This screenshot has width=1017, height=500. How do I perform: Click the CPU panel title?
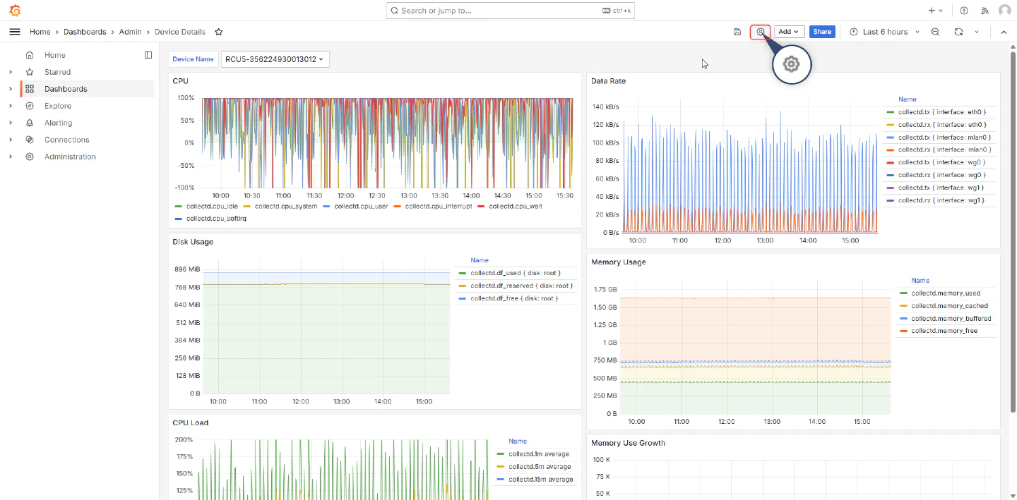tap(180, 81)
